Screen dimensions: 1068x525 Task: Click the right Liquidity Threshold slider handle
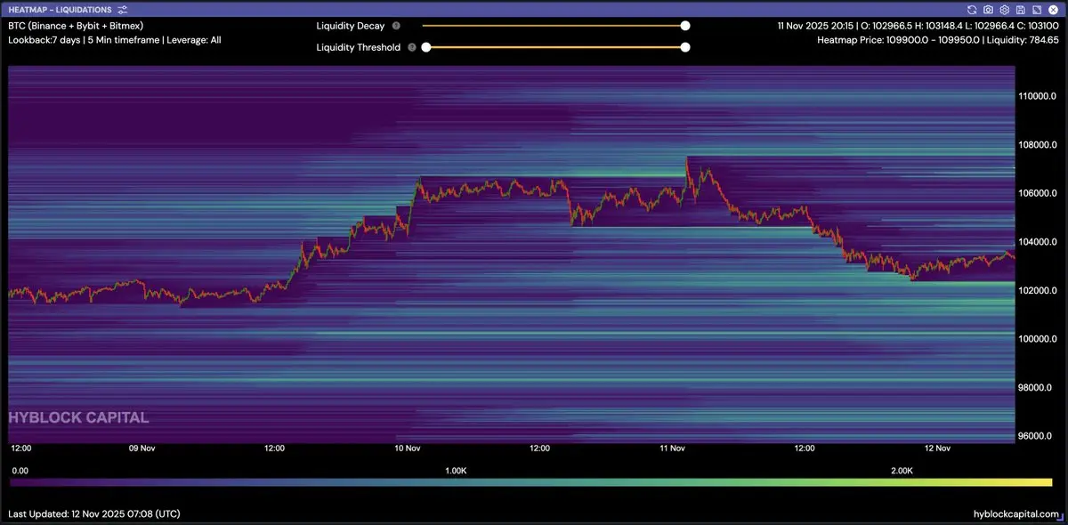pyautogui.click(x=685, y=47)
